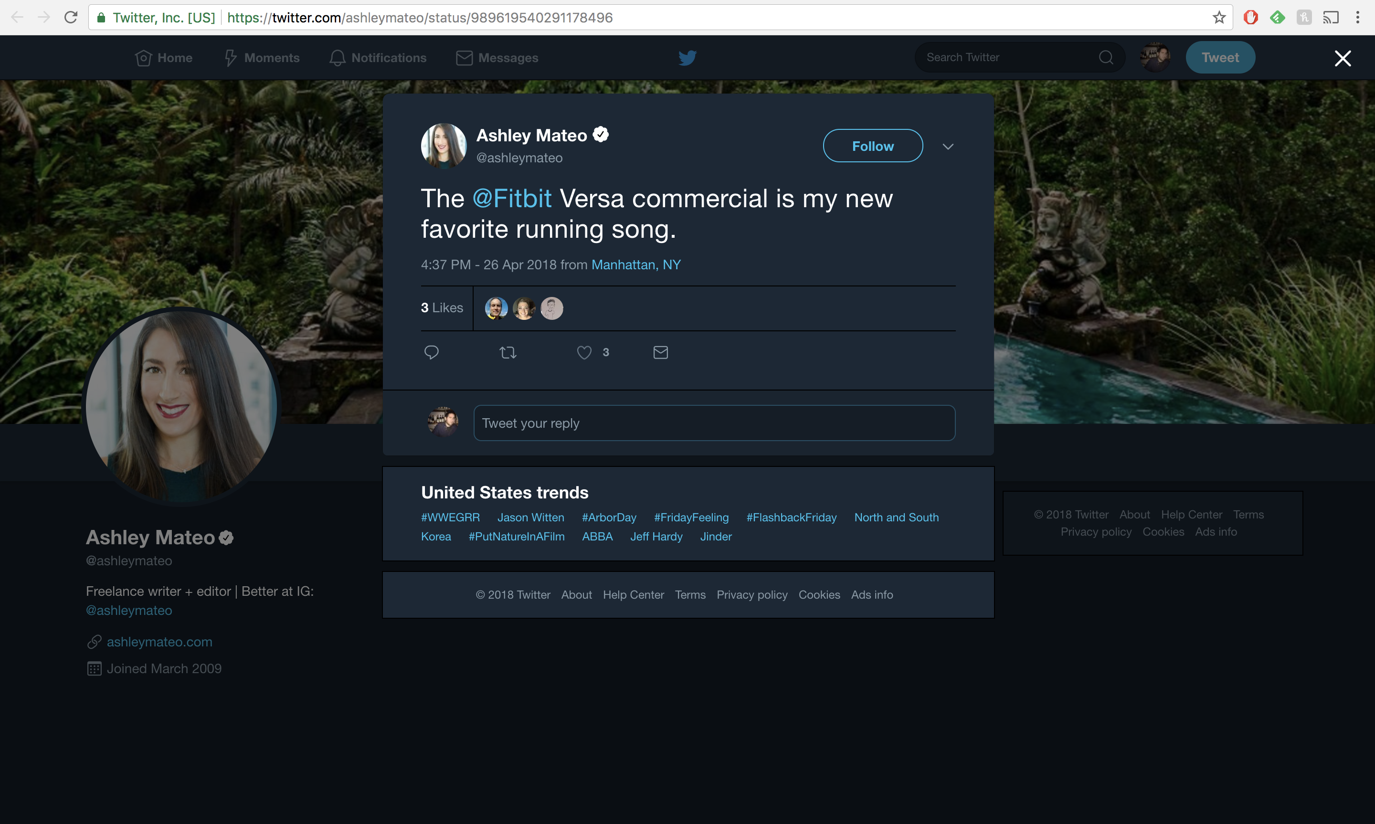Click Ashley Mateo name in profile sidebar

click(x=150, y=538)
